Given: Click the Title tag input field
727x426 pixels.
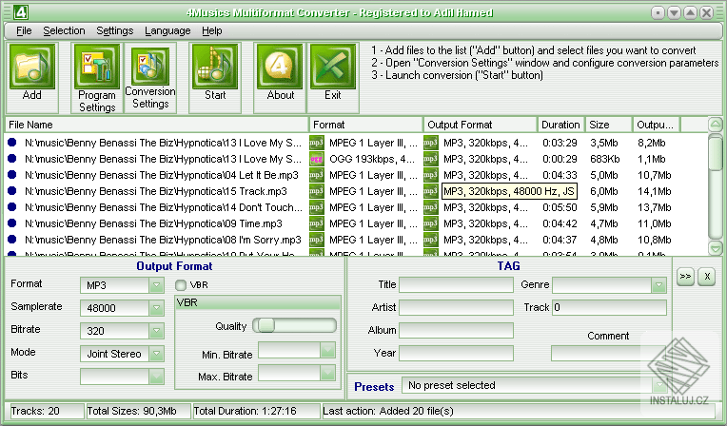Looking at the screenshot, I should pos(455,284).
